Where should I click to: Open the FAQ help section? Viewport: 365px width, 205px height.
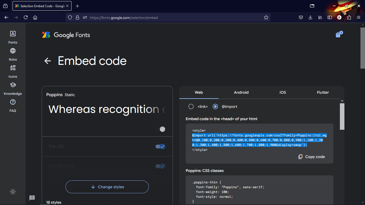click(13, 105)
